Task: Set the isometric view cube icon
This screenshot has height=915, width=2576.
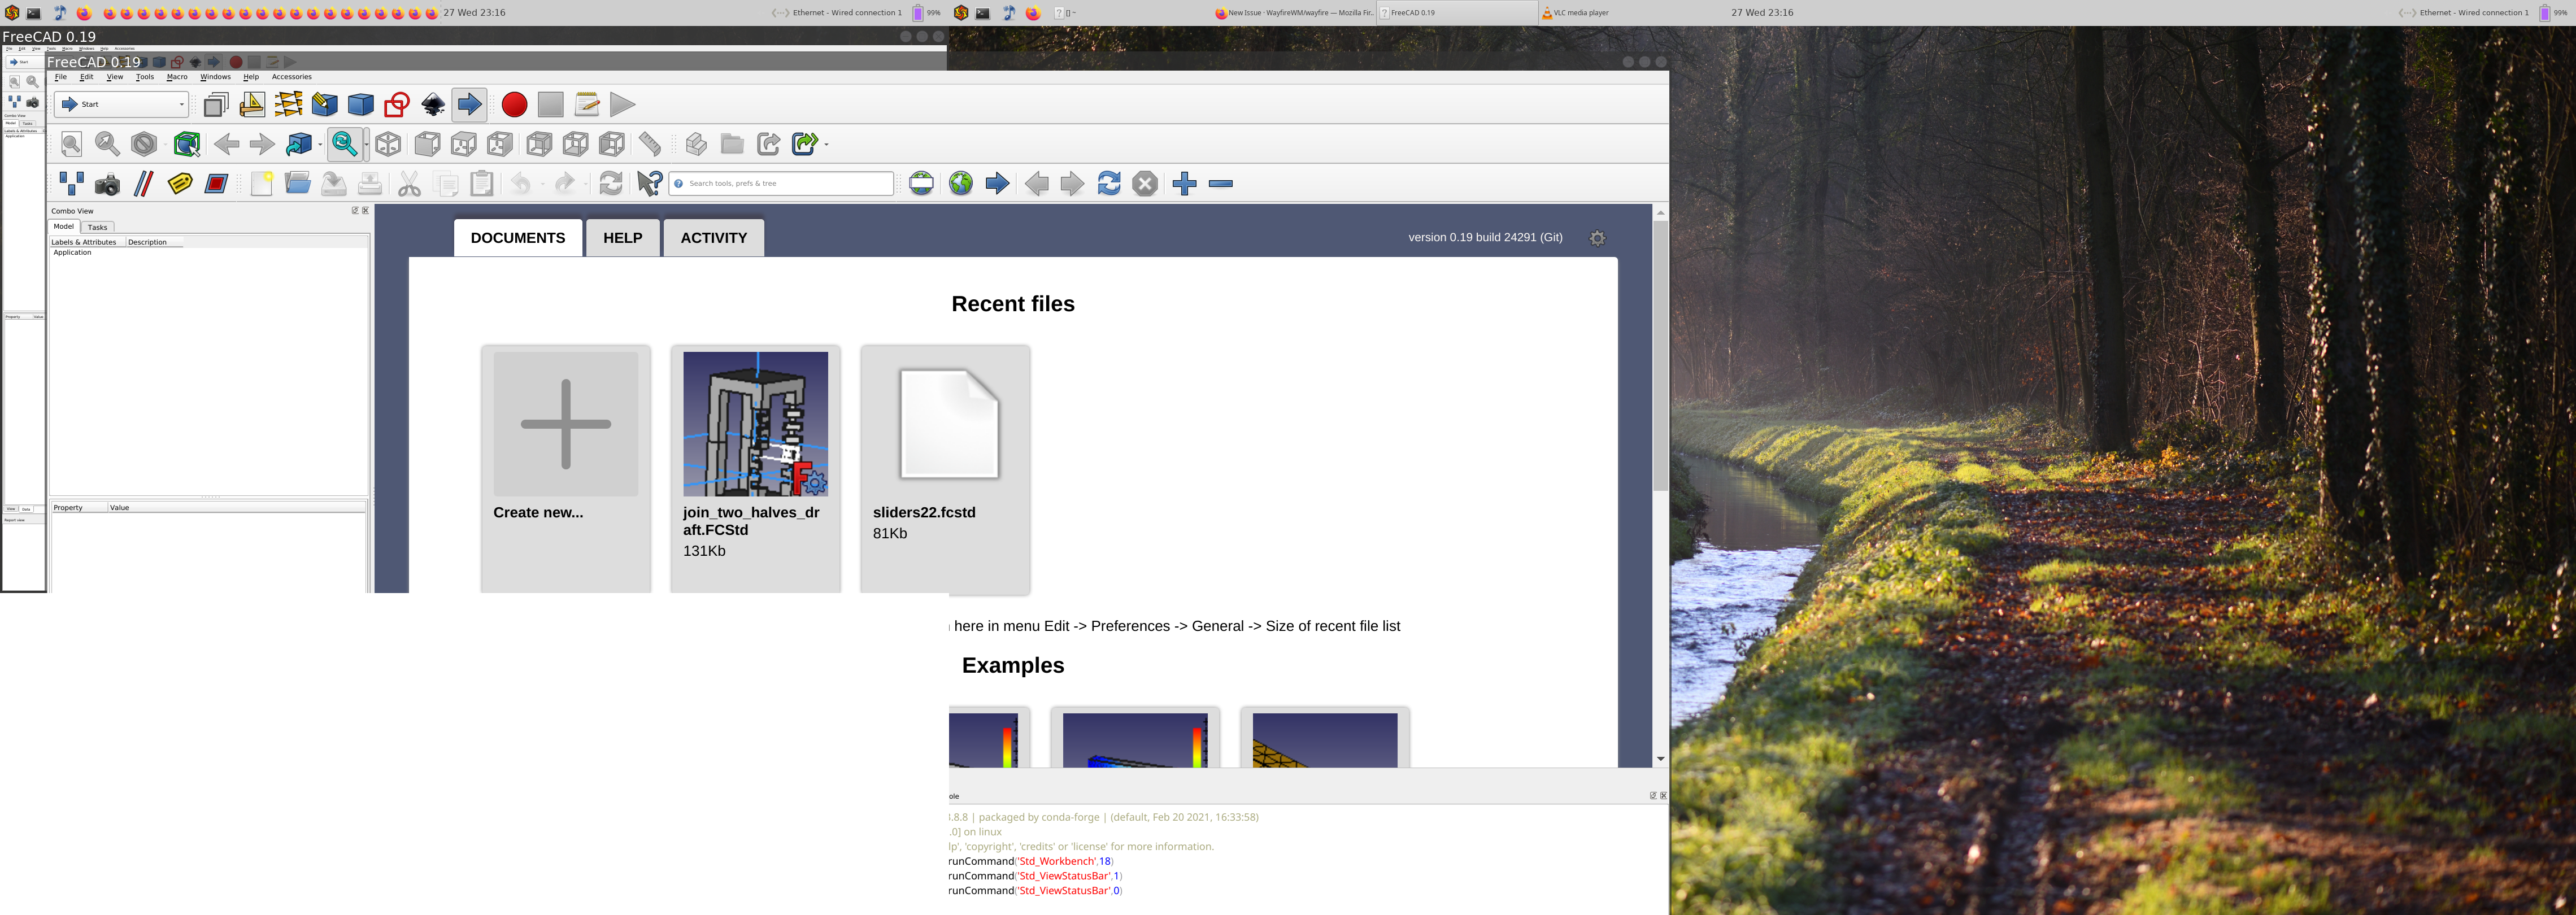Action: [x=389, y=144]
